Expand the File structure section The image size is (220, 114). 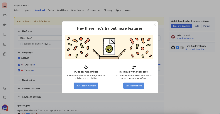tap(19, 80)
